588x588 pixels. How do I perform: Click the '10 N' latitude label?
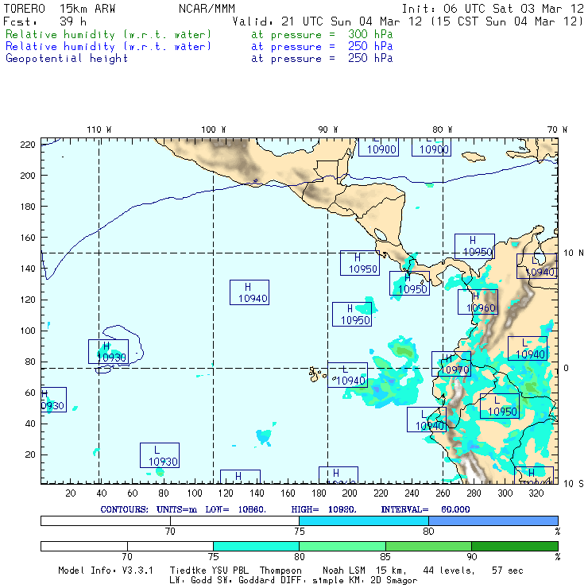574,253
